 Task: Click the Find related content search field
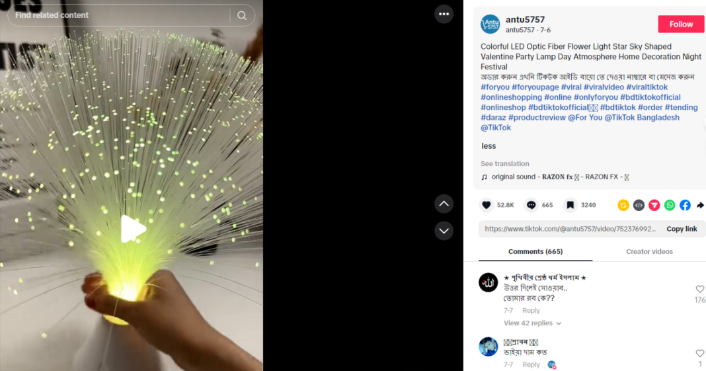[119, 15]
